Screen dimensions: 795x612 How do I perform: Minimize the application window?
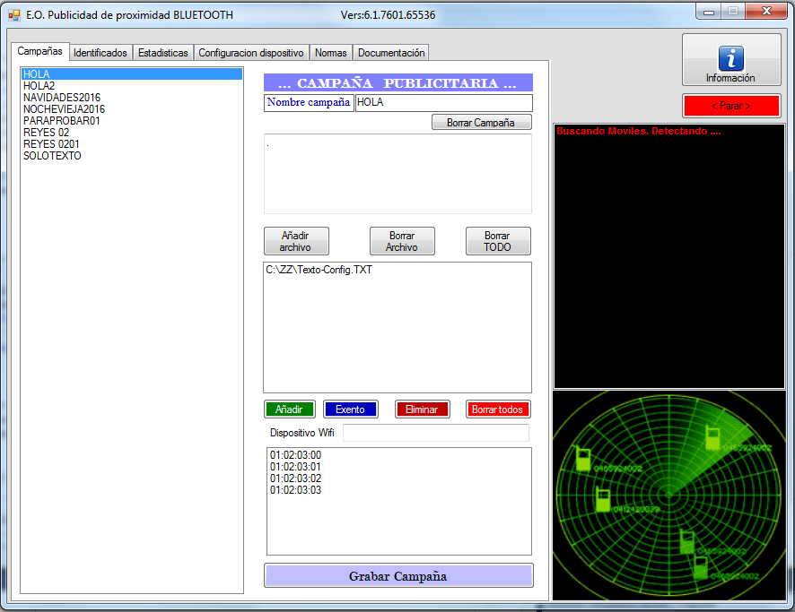tap(709, 11)
